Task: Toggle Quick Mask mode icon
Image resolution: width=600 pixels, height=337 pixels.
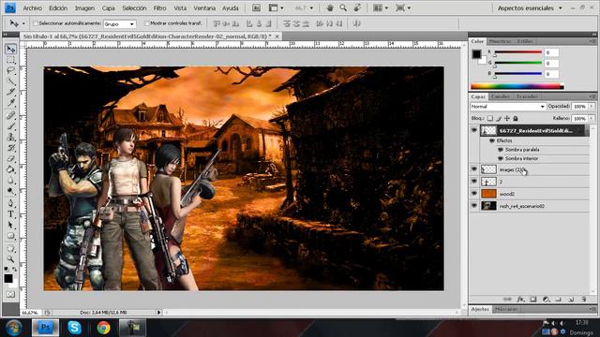Action: pyautogui.click(x=10, y=295)
